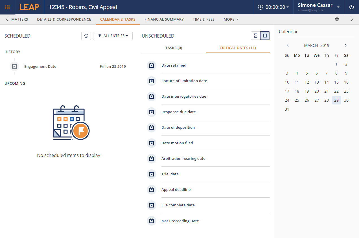
Task: Click the Engagement Date calendar icon
Action: 14,66
